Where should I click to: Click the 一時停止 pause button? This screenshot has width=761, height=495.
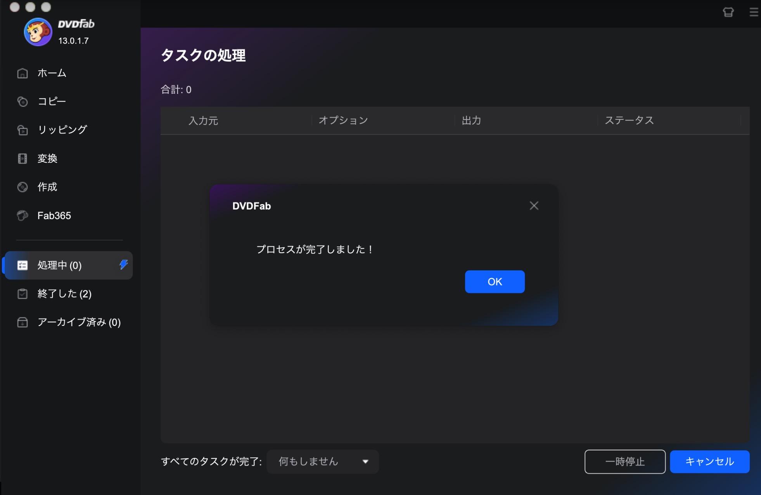pos(625,462)
